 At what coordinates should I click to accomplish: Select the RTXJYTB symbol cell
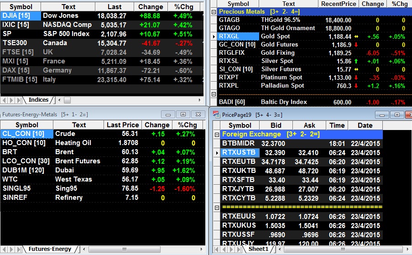(240, 189)
